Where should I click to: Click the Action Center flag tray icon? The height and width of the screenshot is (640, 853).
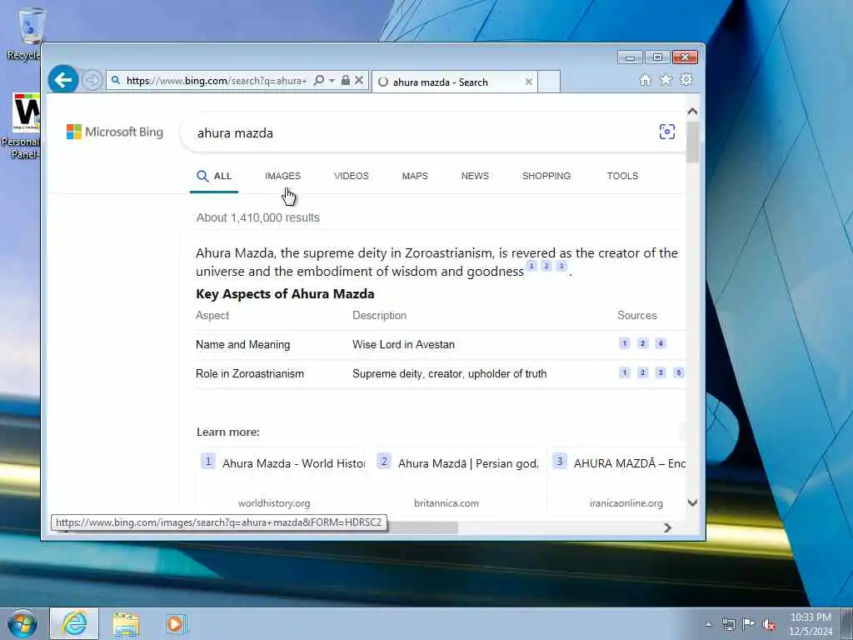[749, 624]
